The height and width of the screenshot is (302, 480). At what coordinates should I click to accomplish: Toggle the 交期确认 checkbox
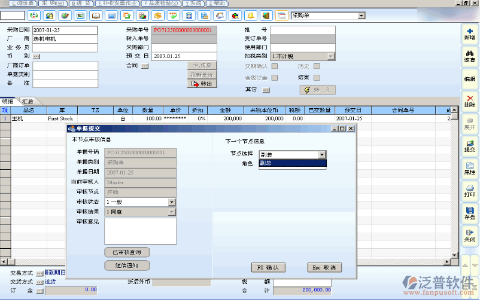(x=275, y=66)
